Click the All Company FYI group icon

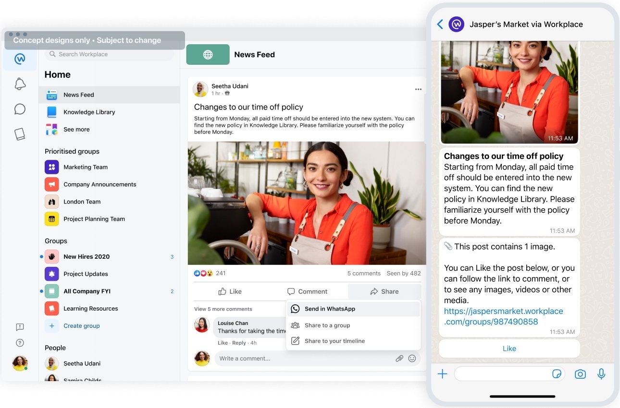(52, 291)
